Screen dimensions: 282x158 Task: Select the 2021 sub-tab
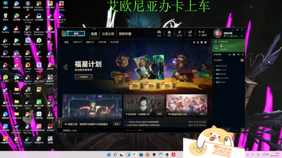[78, 42]
